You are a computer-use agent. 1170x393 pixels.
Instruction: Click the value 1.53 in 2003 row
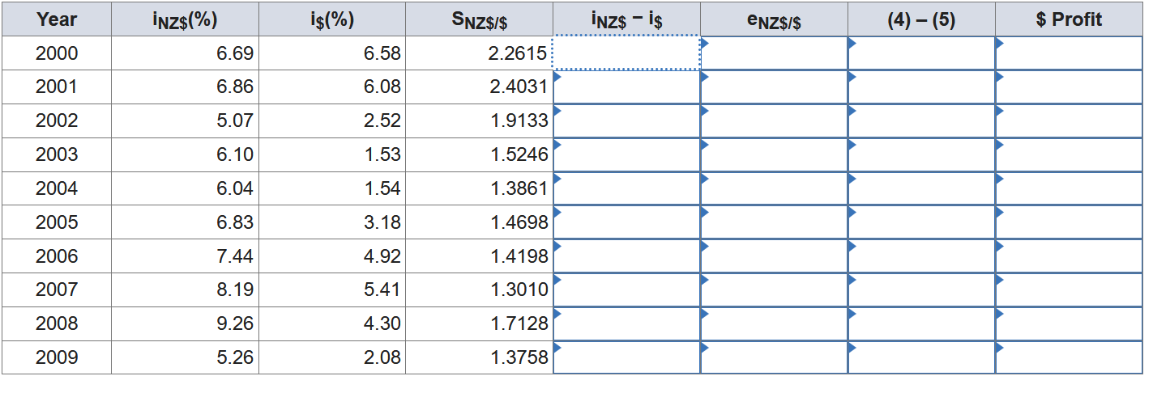[382, 154]
